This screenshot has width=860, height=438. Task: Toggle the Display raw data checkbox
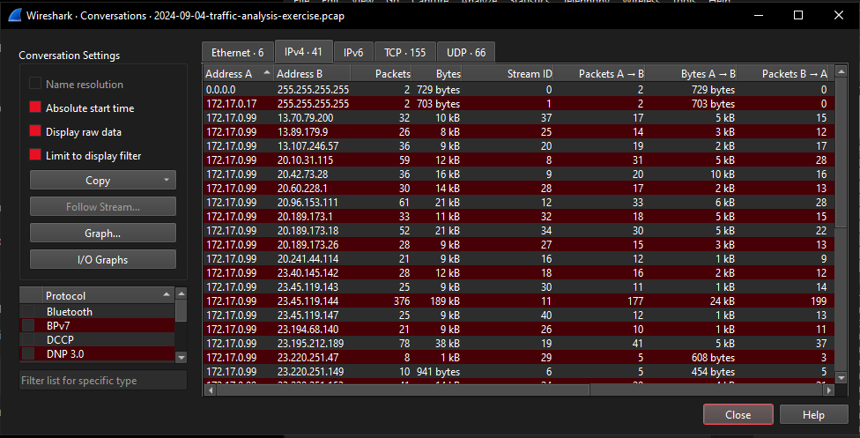[x=35, y=130]
